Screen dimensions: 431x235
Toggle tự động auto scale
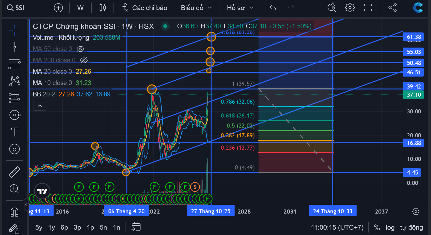click(411, 227)
